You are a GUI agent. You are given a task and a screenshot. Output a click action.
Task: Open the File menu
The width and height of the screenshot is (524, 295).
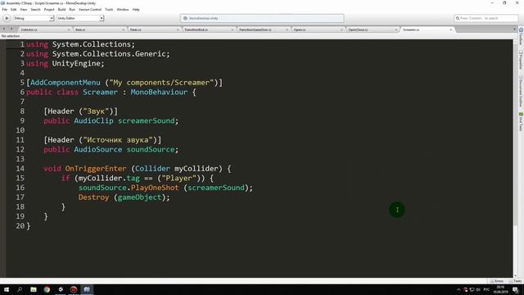coord(5,9)
